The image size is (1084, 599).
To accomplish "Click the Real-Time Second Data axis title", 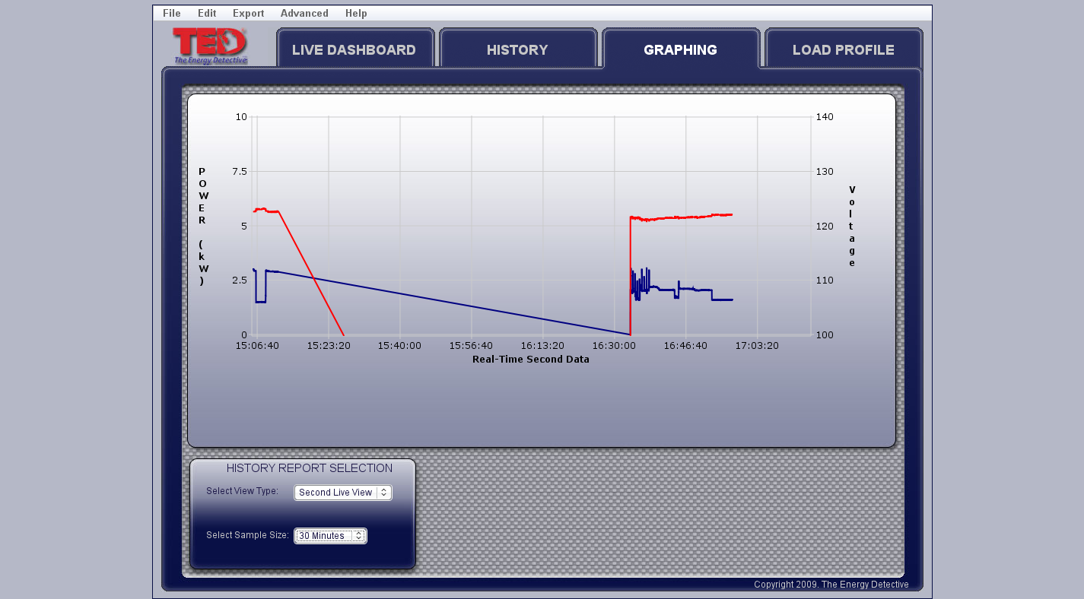I will point(530,360).
